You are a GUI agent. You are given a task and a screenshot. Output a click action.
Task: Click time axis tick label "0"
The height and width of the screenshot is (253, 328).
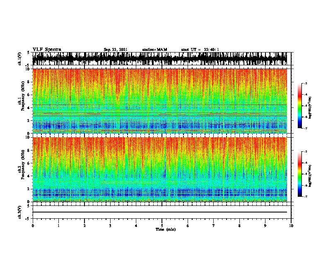33,226
